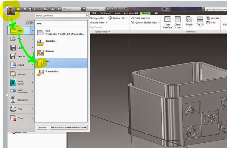The height and width of the screenshot is (148, 227).
Task: Show Recent Documents list icon
Action: coord(27,22)
